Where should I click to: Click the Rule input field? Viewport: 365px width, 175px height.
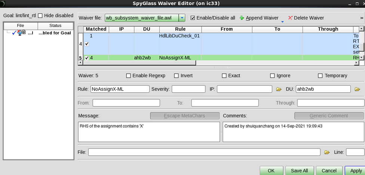[x=120, y=89]
